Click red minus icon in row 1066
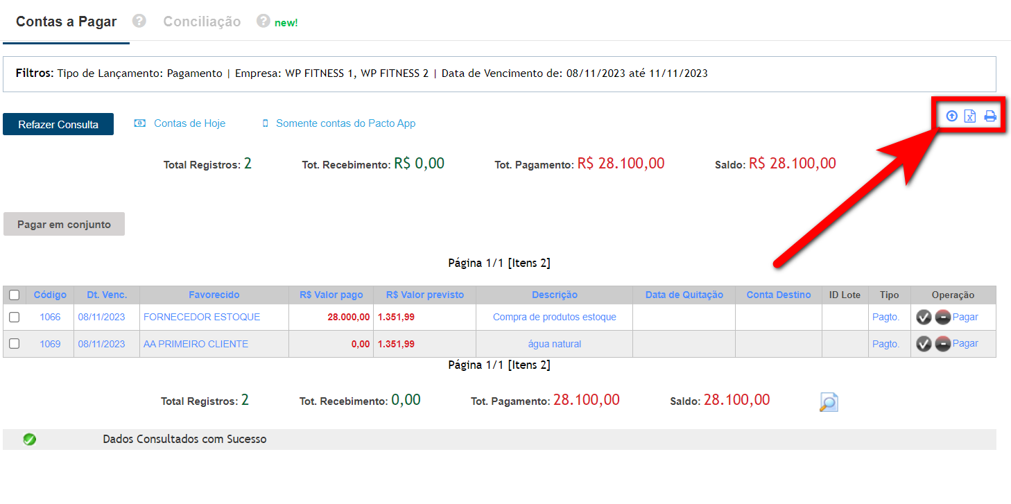 coord(942,318)
